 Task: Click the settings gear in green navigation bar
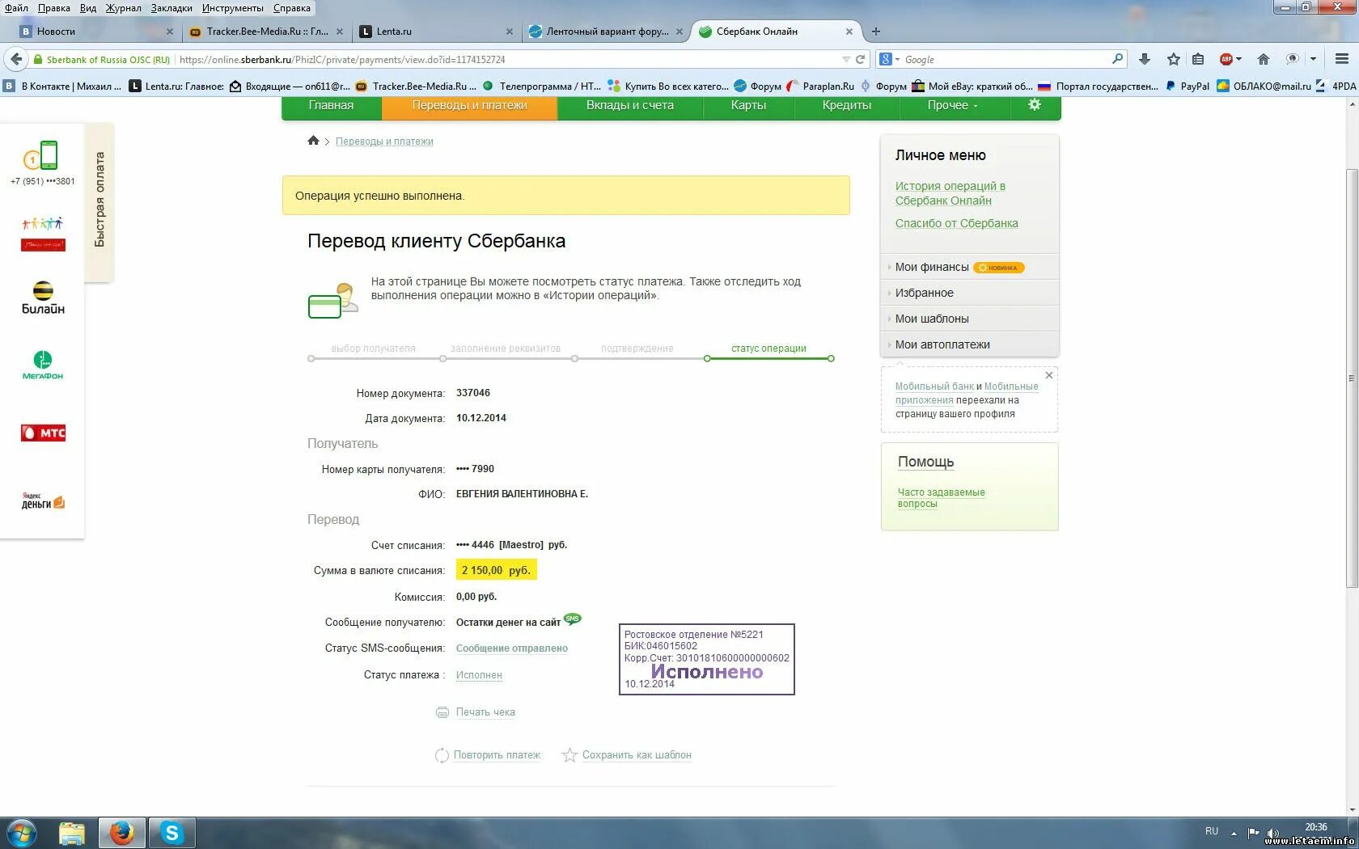[x=1034, y=105]
